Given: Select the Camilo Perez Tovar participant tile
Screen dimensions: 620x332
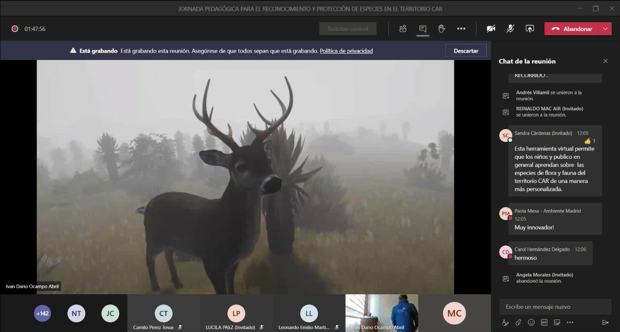Looking at the screenshot, I should pos(163,313).
